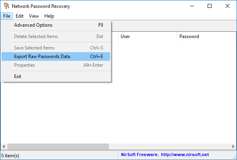The image size is (237, 160).
Task: Click the scrollbar right arrow
Action: pos(233,146)
